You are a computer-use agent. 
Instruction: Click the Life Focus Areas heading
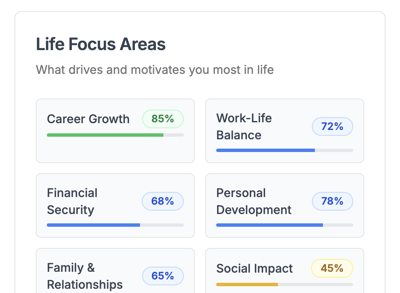pyautogui.click(x=101, y=44)
